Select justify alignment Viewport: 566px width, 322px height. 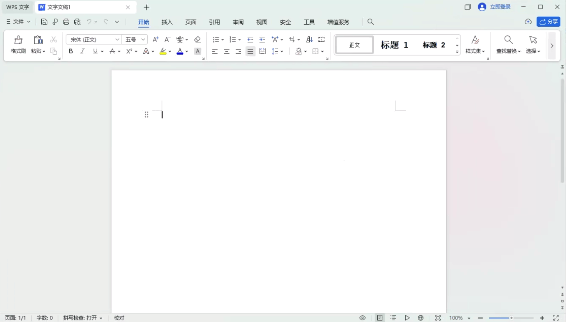point(250,51)
